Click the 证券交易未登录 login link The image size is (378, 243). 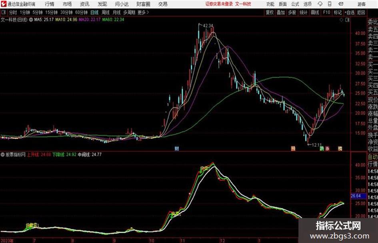[219, 4]
